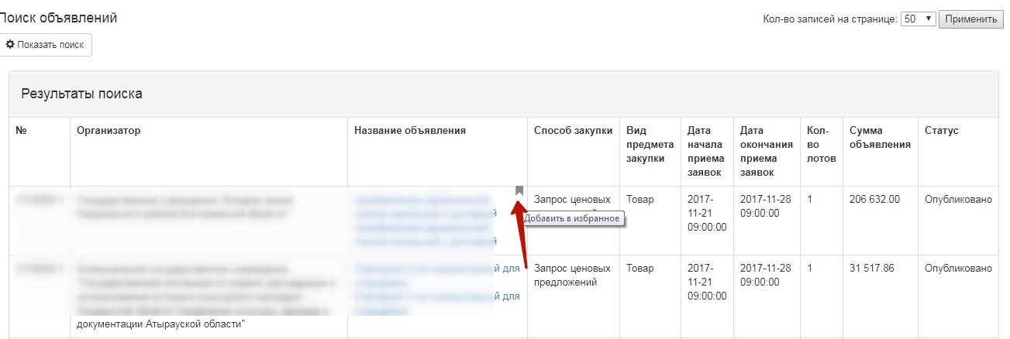This screenshot has height=339, width=1010.
Task: Click the gear icon in Показать поиск
Action: pos(10,45)
